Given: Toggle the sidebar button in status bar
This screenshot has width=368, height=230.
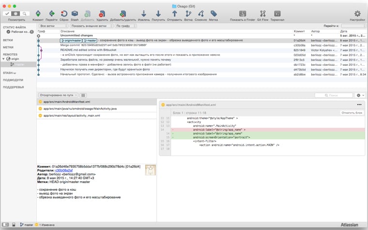Looking at the screenshot, I should click(5, 225).
